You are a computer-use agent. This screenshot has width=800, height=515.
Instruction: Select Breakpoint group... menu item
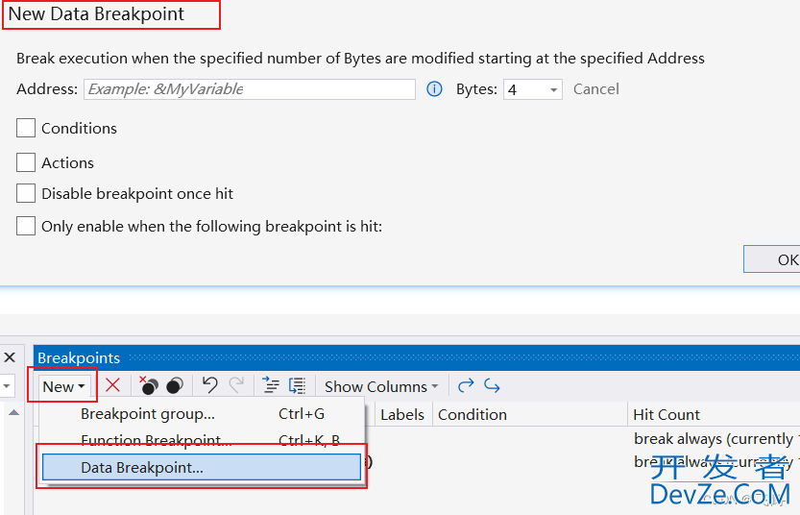pyautogui.click(x=202, y=414)
